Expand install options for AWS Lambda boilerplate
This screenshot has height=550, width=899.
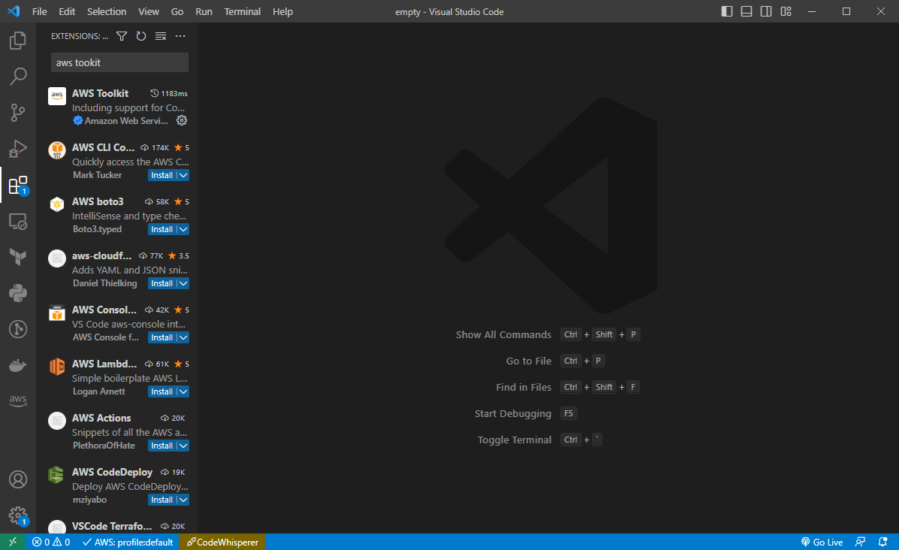coord(183,391)
